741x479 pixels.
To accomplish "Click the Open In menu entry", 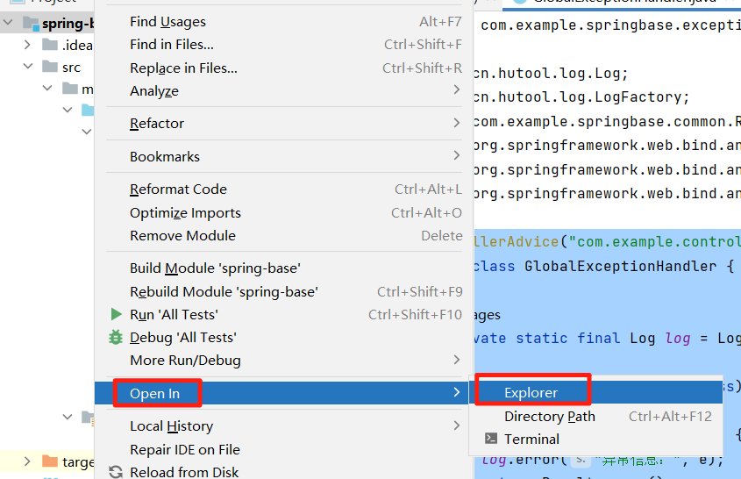I will 282,393.
